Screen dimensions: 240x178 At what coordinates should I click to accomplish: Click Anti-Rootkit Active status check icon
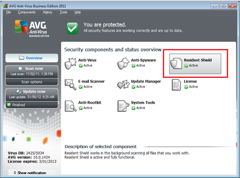[80, 108]
